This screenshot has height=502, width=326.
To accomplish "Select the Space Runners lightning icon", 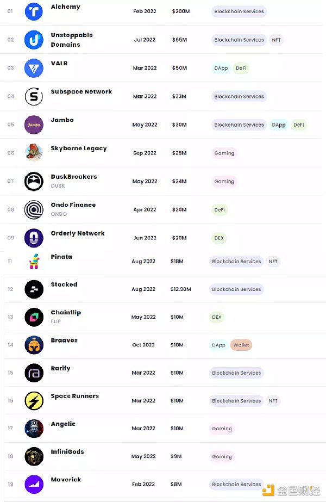I will click(x=34, y=401).
